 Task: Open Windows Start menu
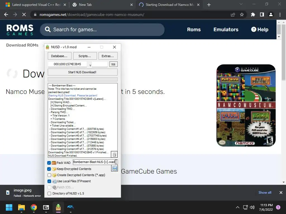[x=9, y=207]
